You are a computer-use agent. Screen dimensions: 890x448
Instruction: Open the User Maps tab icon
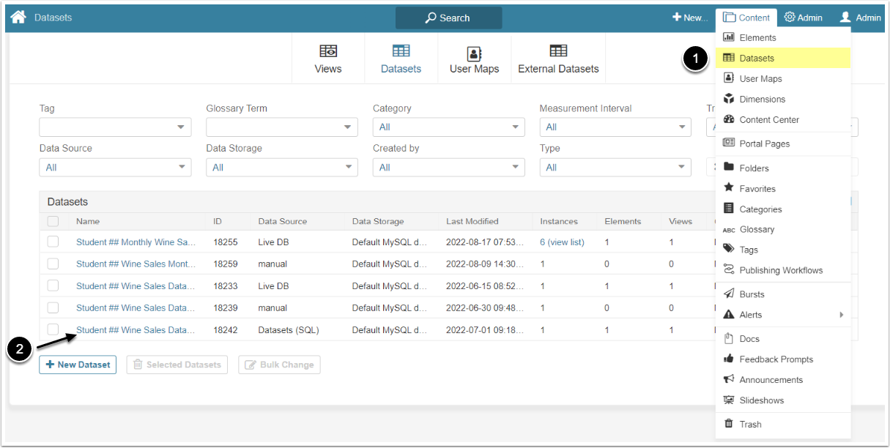474,53
